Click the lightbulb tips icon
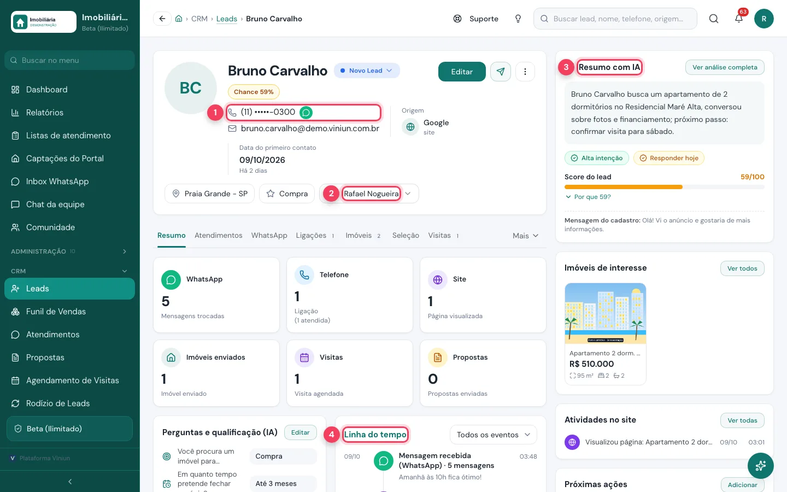 [518, 19]
